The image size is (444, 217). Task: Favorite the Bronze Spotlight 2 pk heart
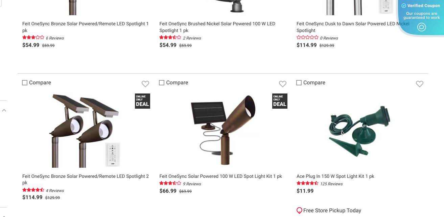(x=145, y=84)
